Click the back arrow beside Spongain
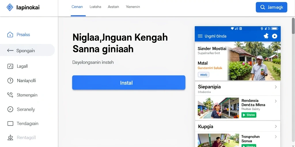 click(x=10, y=51)
